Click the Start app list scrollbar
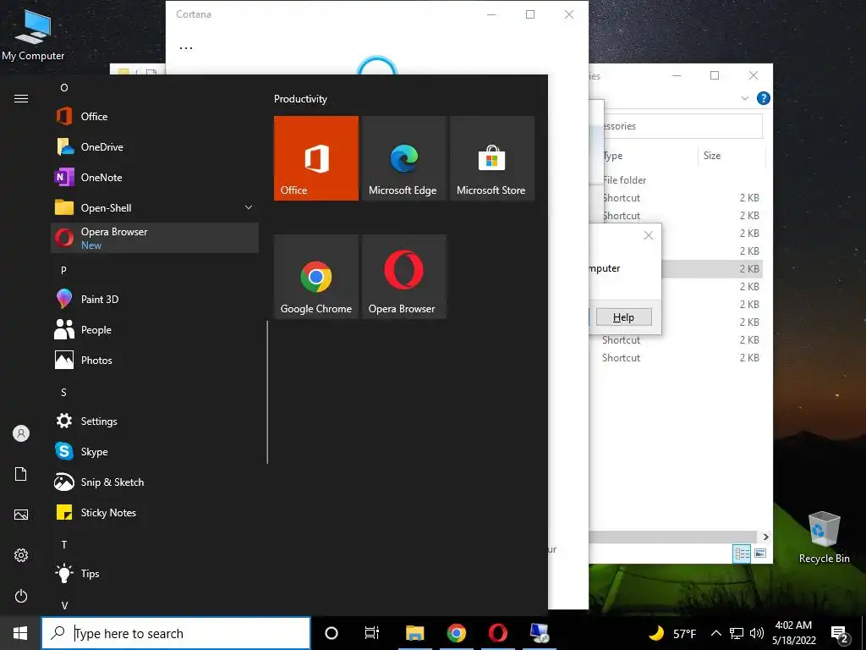The image size is (866, 650). (x=267, y=393)
